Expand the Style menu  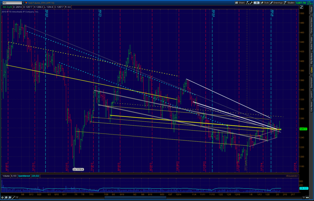point(265,3)
